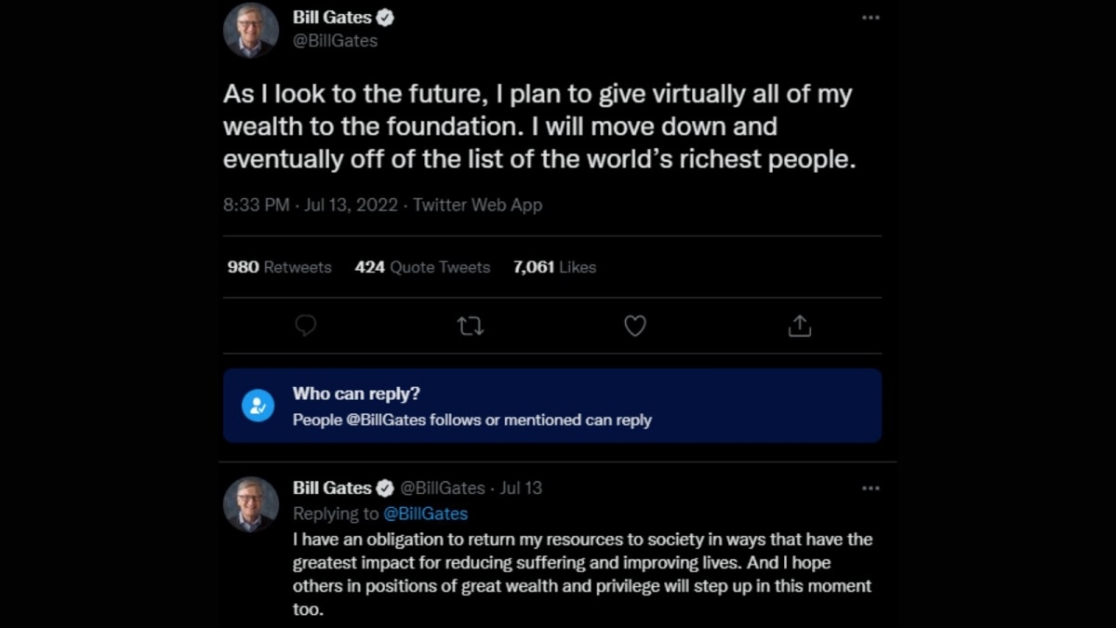1116x628 pixels.
Task: Click the reply speech bubble icon
Action: 305,326
